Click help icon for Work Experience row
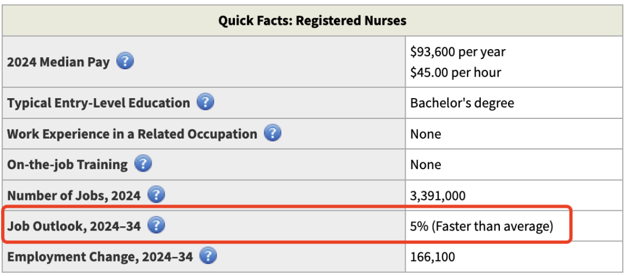625x276 pixels. (273, 133)
